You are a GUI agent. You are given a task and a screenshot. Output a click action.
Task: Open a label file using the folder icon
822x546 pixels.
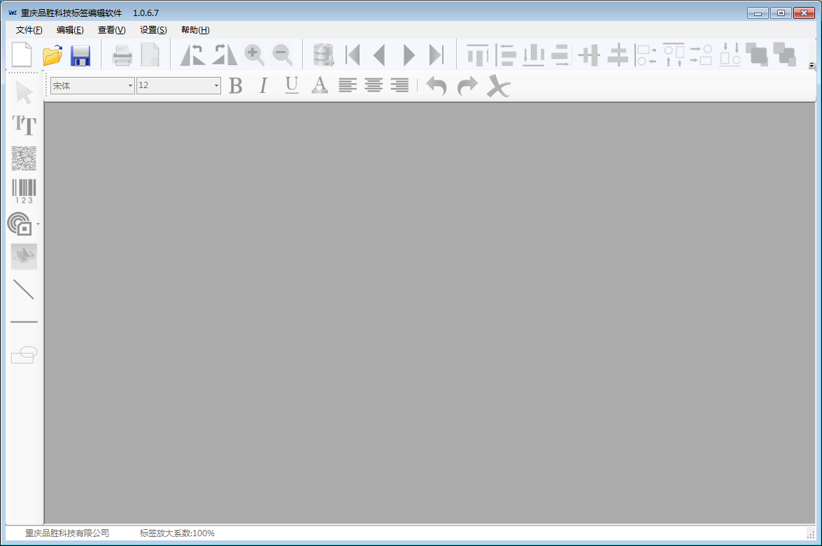tap(52, 55)
